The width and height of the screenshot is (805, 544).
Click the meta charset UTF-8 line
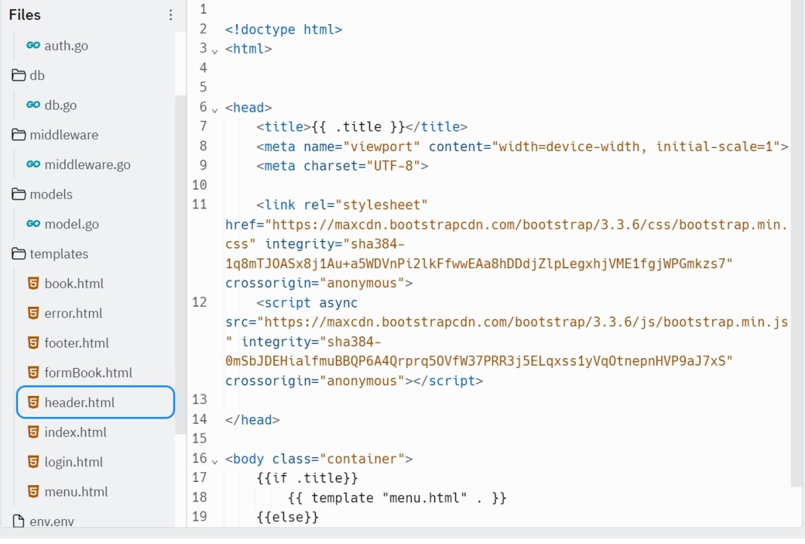click(x=342, y=166)
